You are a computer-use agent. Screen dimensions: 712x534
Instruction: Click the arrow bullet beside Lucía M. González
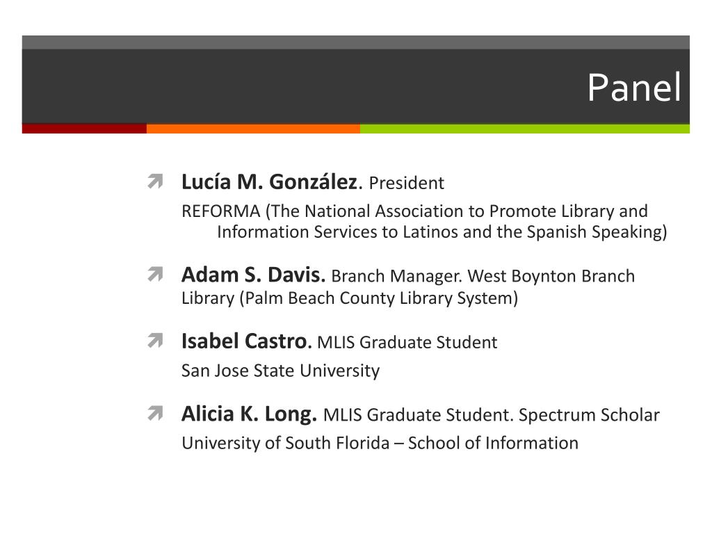[x=155, y=181]
